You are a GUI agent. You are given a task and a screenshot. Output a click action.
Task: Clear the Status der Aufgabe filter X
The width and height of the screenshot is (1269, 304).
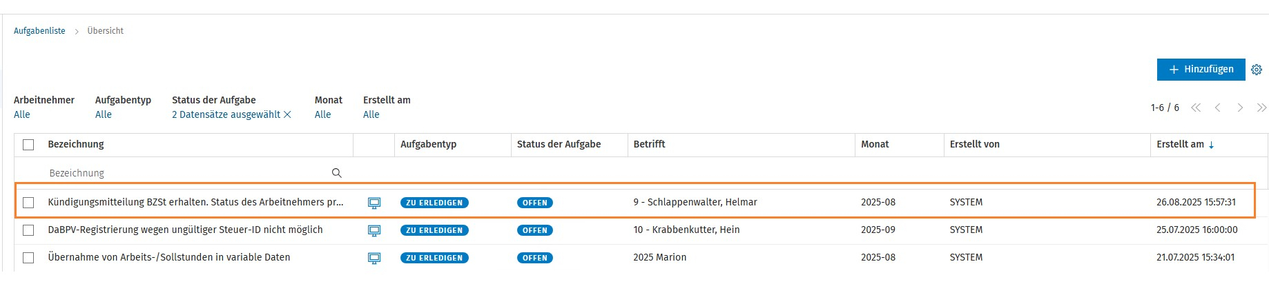pyautogui.click(x=288, y=114)
